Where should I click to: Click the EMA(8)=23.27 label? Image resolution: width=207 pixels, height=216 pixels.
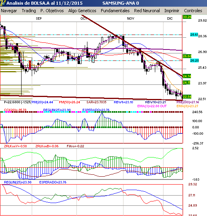coord(187,106)
